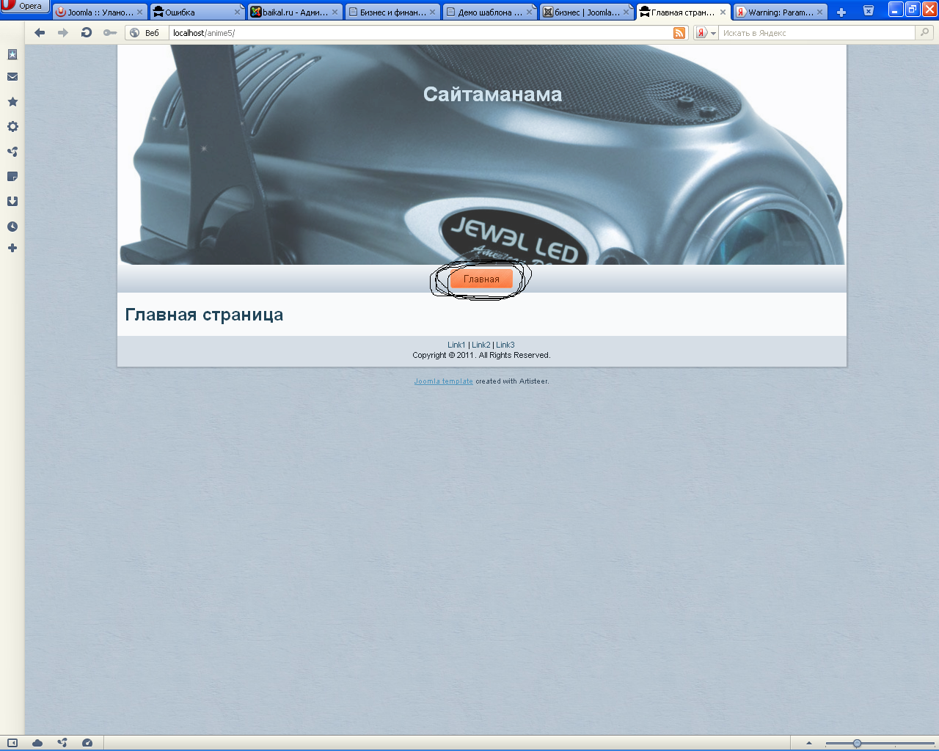Click the zoom slider handle
Screen dimensions: 939x751
click(857, 744)
